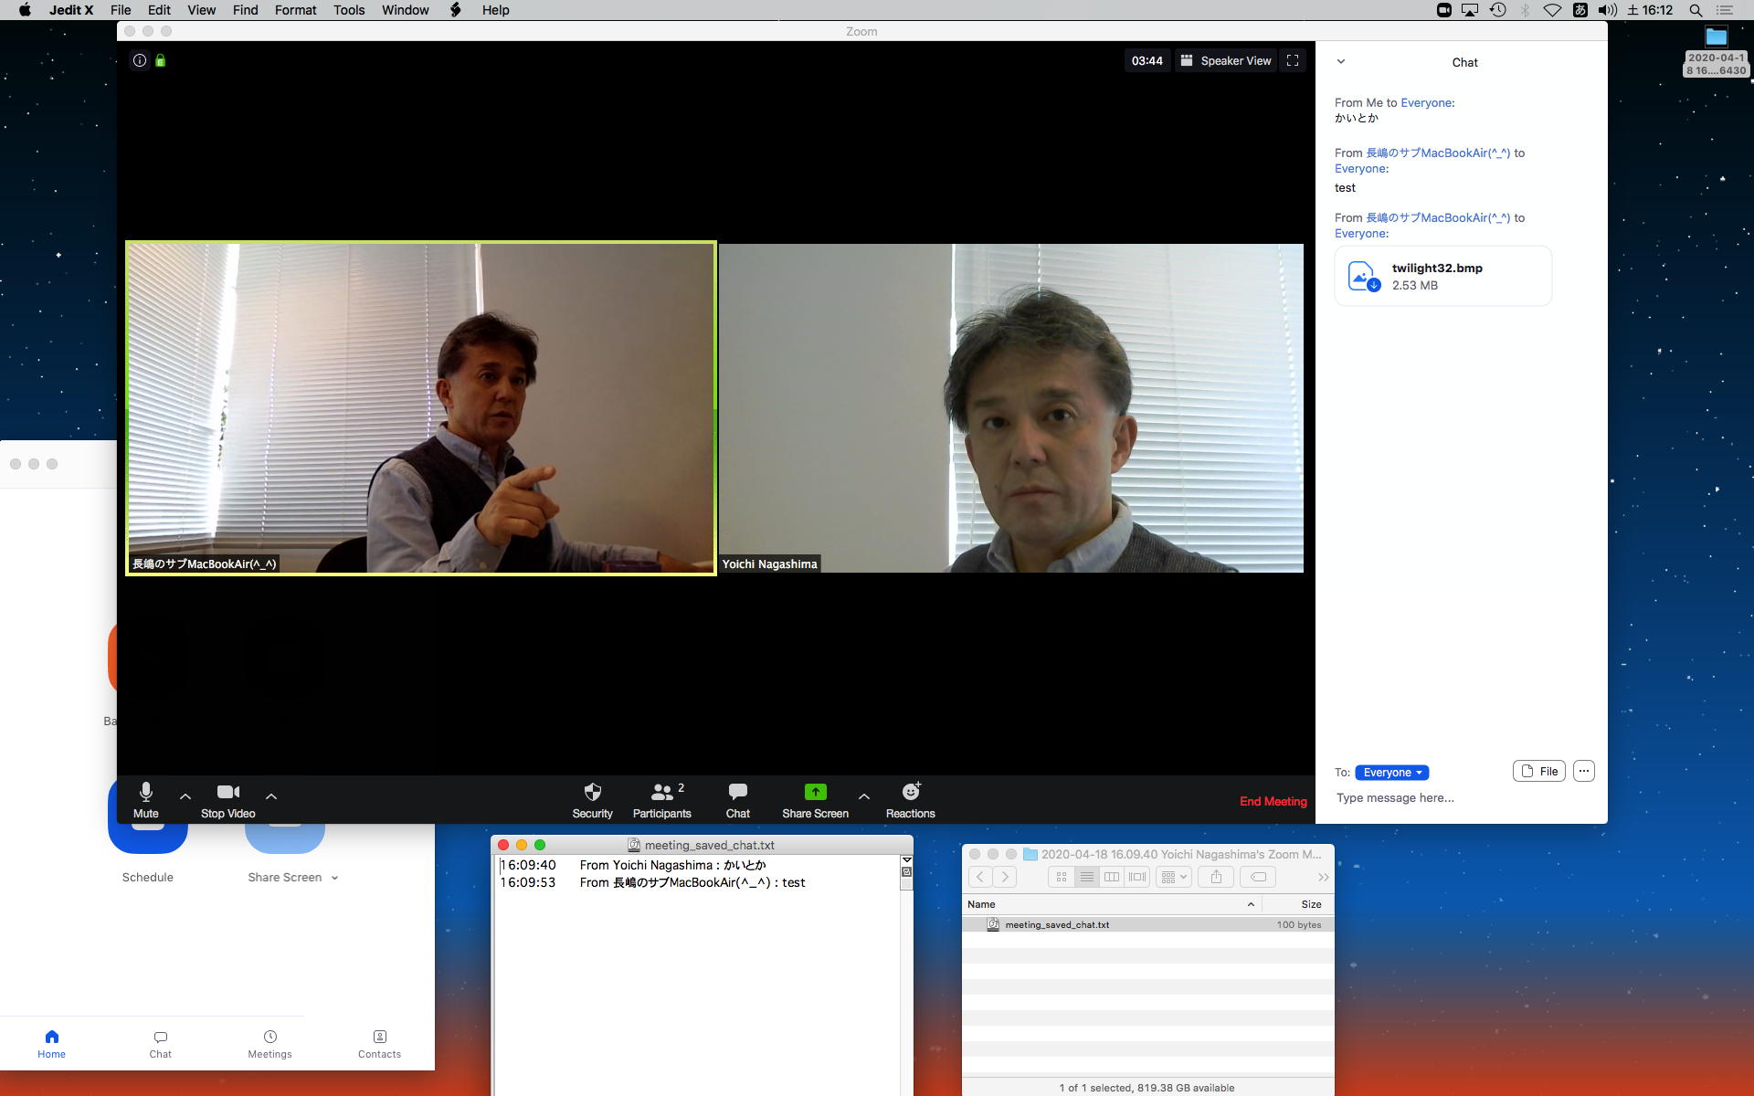Mute the microphone
This screenshot has height=1096, width=1754.
(145, 792)
